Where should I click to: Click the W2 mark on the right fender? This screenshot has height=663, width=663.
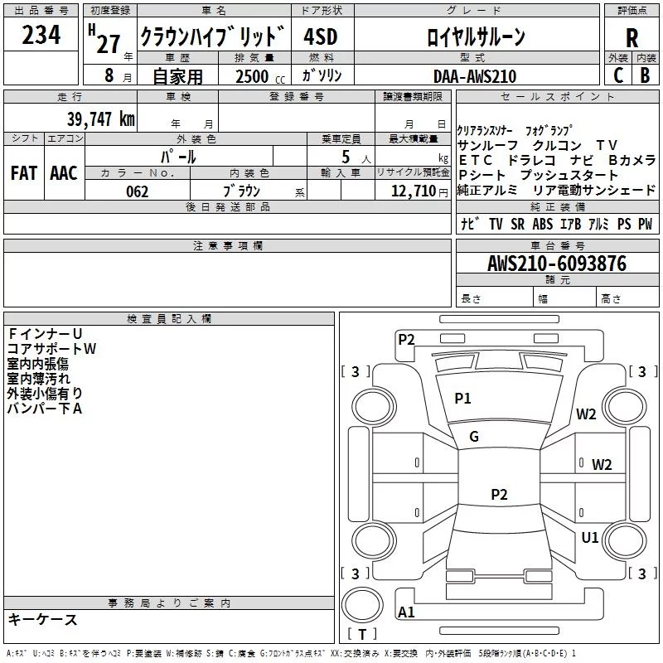(x=586, y=414)
